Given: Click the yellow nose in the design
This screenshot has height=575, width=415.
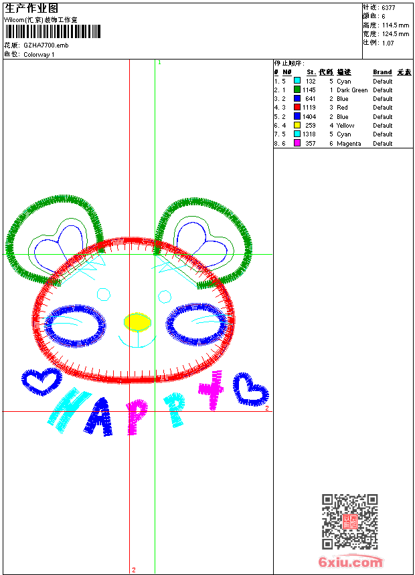Looking at the screenshot, I should click(137, 322).
